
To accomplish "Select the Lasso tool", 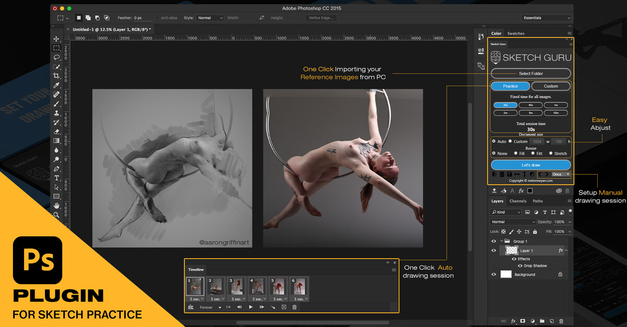I will click(56, 57).
